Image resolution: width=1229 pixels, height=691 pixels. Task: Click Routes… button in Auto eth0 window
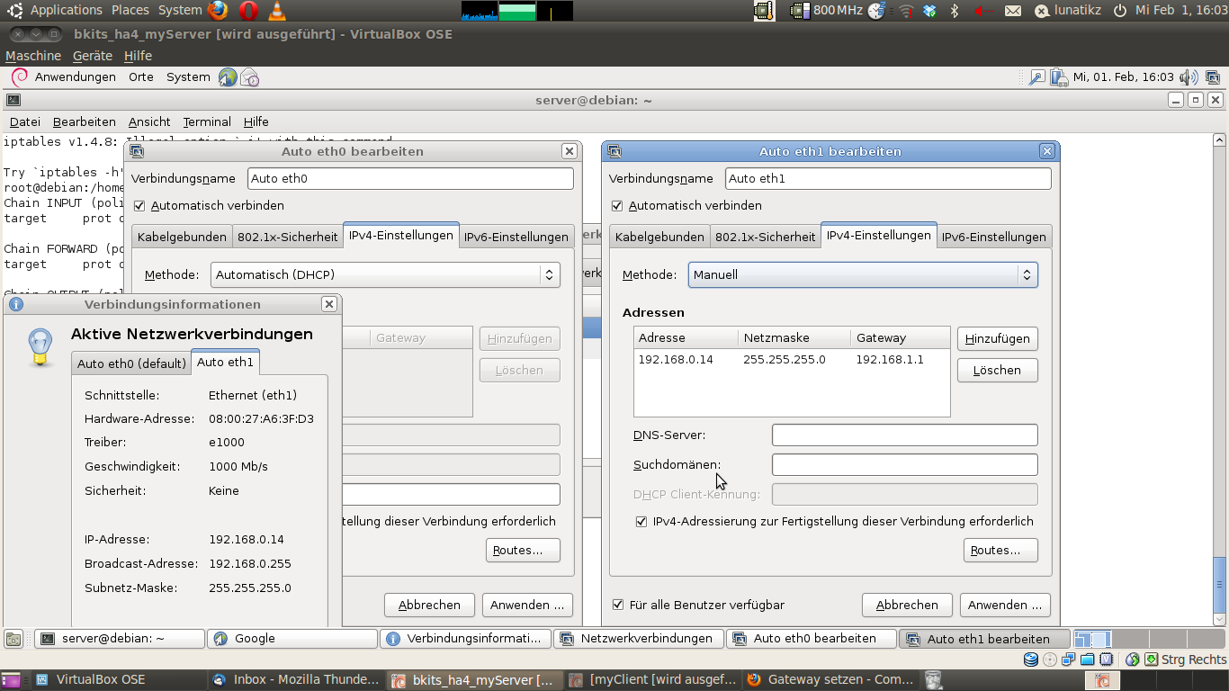[522, 550]
